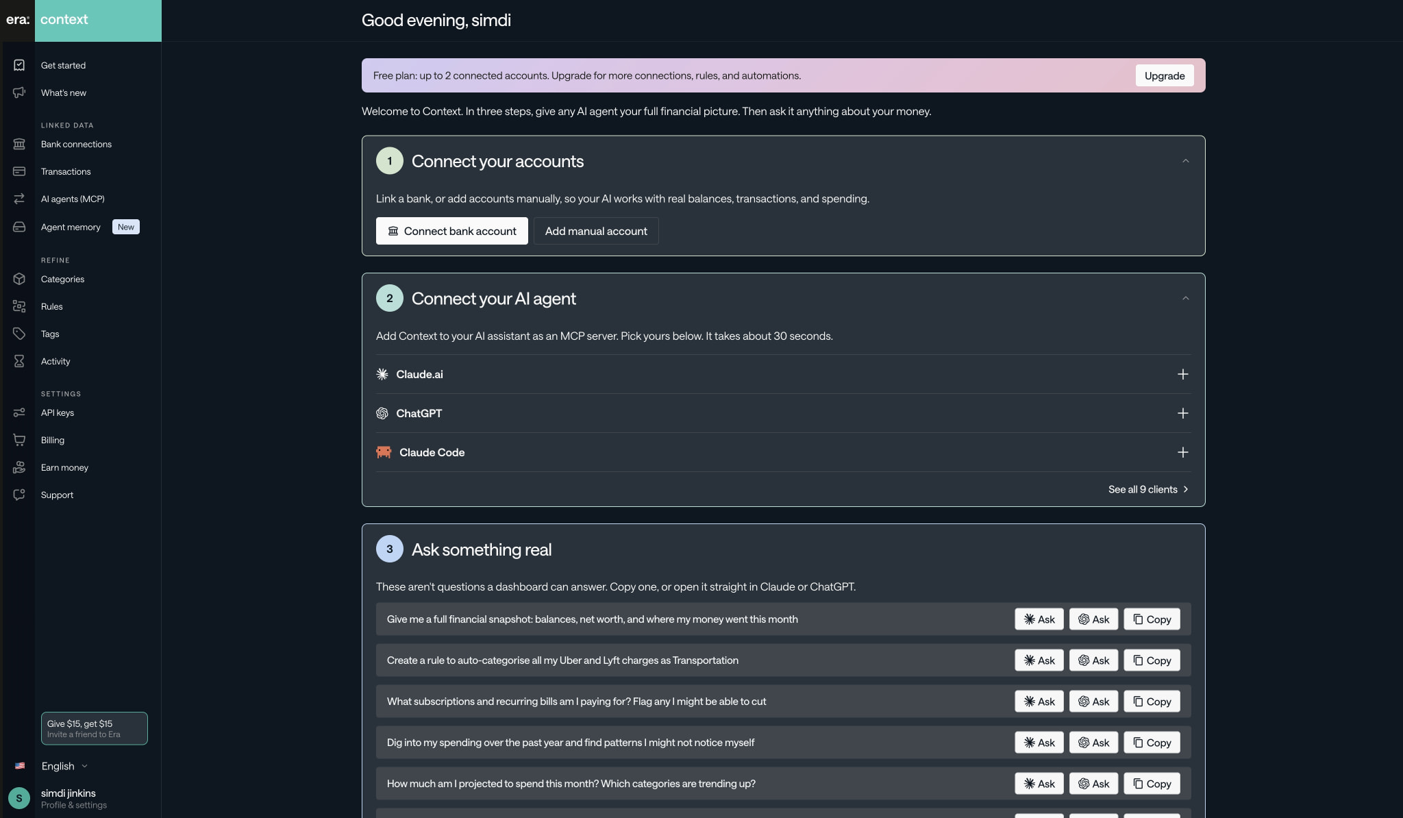Click the Tags label icon
The height and width of the screenshot is (818, 1403).
pos(19,334)
